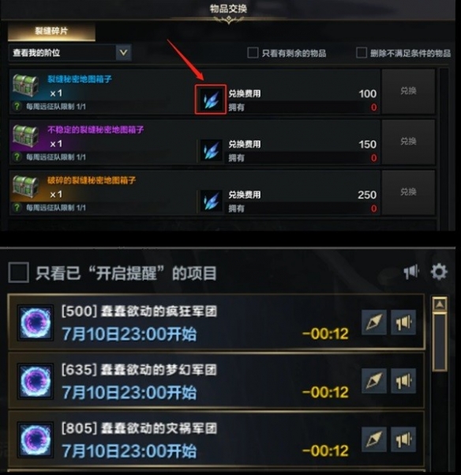The image size is (461, 475).
Task: Click the portal icon of [805] 灾祸军团
Action: (x=36, y=439)
